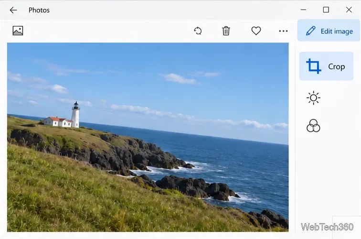
Task: Rotate the photo with the rotate icon
Action: click(x=198, y=31)
